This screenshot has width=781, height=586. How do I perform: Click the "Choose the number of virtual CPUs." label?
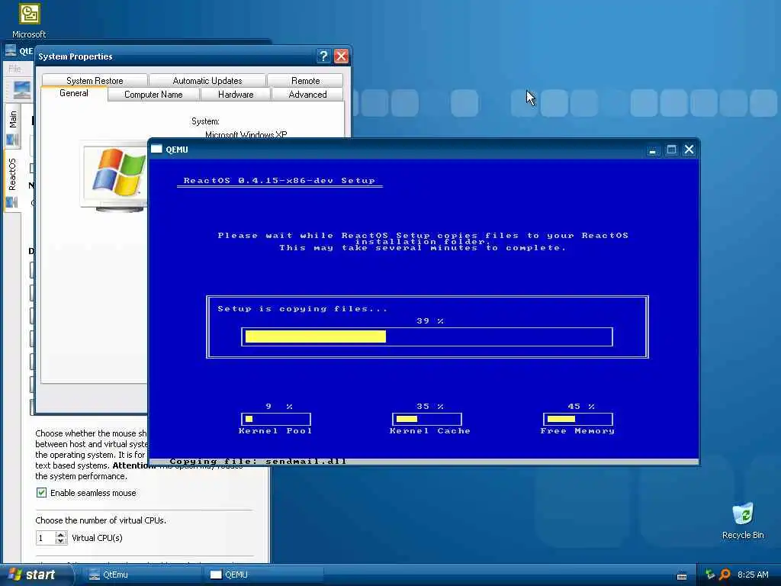pos(101,520)
